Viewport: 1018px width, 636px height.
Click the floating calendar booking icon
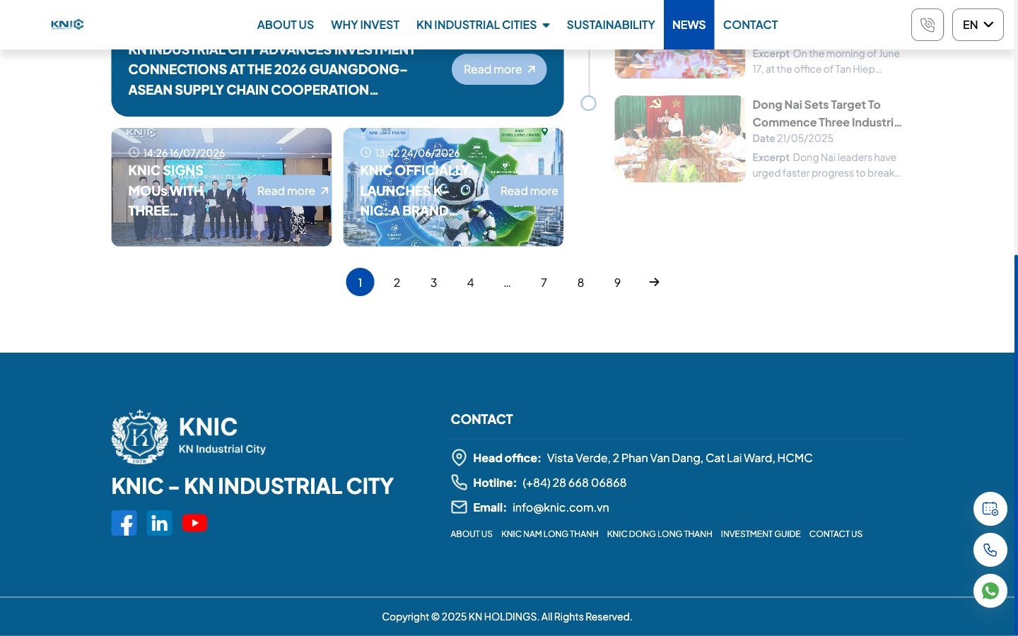[990, 509]
